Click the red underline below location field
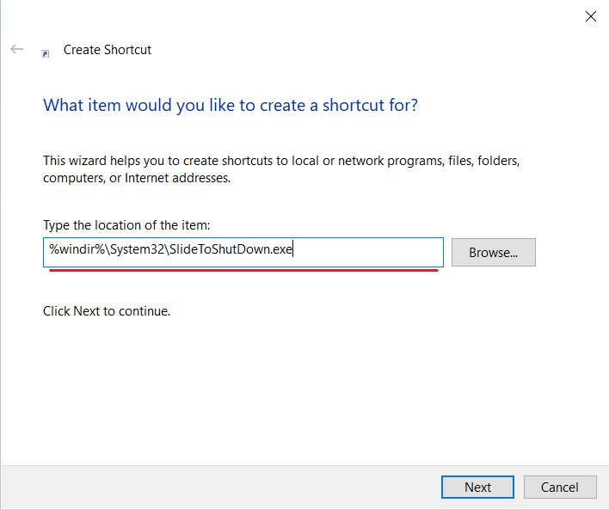 243,271
